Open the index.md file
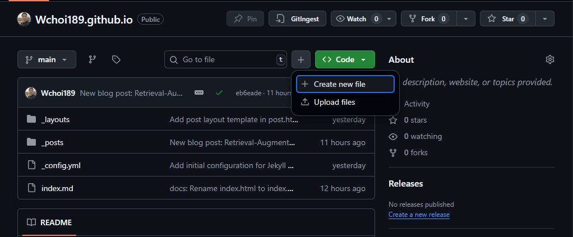The width and height of the screenshot is (573, 237). pyautogui.click(x=57, y=188)
